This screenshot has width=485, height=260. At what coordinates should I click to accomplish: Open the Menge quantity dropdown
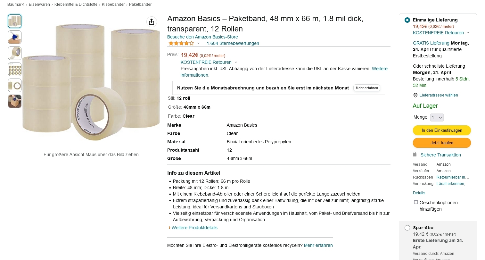437,118
